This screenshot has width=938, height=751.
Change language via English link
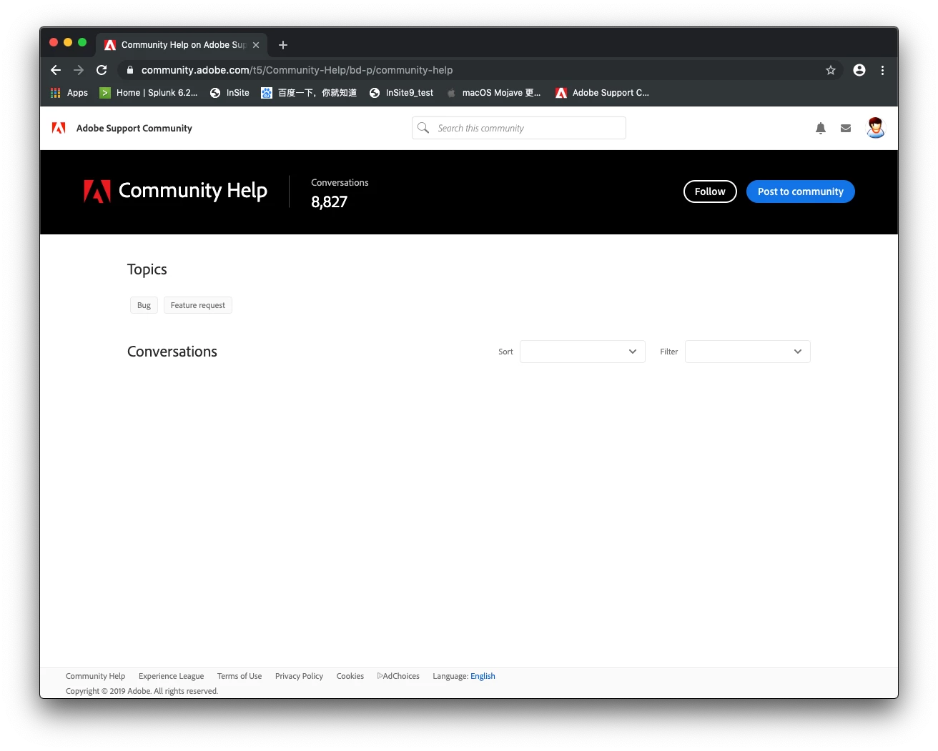[483, 676]
